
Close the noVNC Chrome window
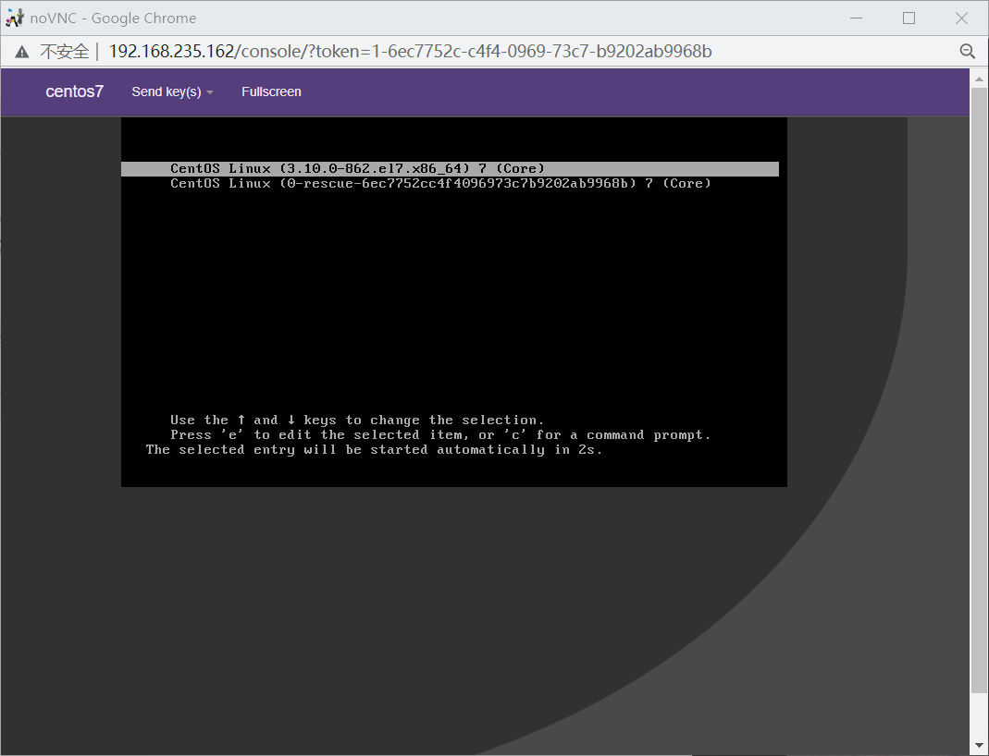pyautogui.click(x=961, y=18)
